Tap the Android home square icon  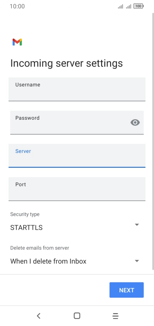point(77,316)
